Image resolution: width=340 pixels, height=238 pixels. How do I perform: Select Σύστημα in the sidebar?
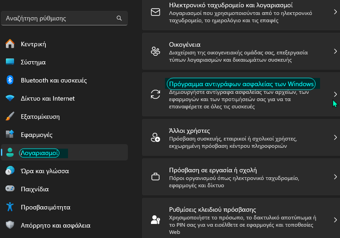coord(64,62)
